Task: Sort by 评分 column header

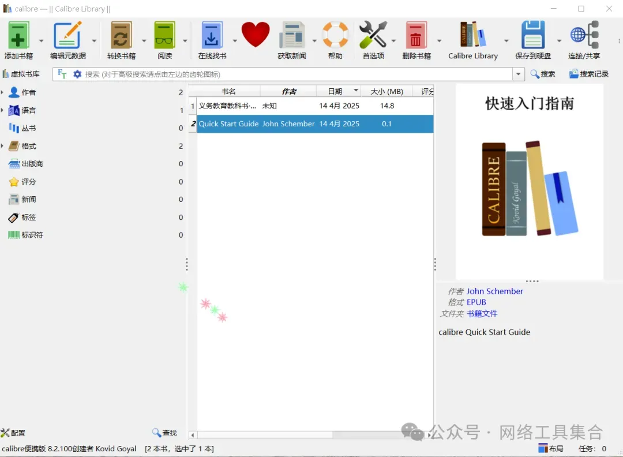Action: [x=423, y=91]
